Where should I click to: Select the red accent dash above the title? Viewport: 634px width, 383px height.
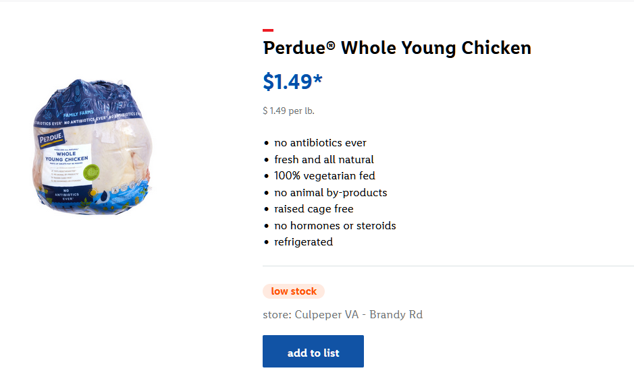click(x=268, y=30)
